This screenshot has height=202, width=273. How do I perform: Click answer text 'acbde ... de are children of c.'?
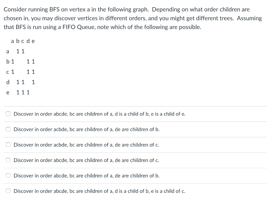coord(86,145)
